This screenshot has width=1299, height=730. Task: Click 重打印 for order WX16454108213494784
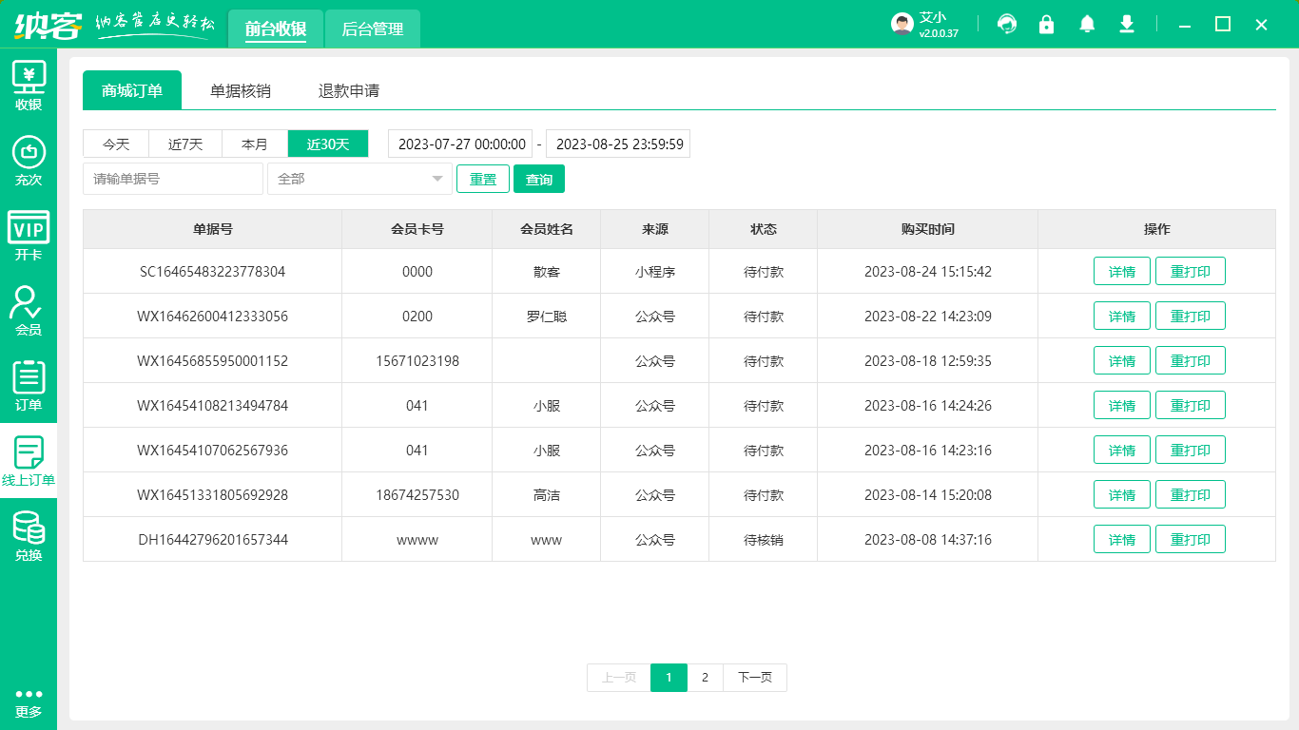(x=1191, y=405)
